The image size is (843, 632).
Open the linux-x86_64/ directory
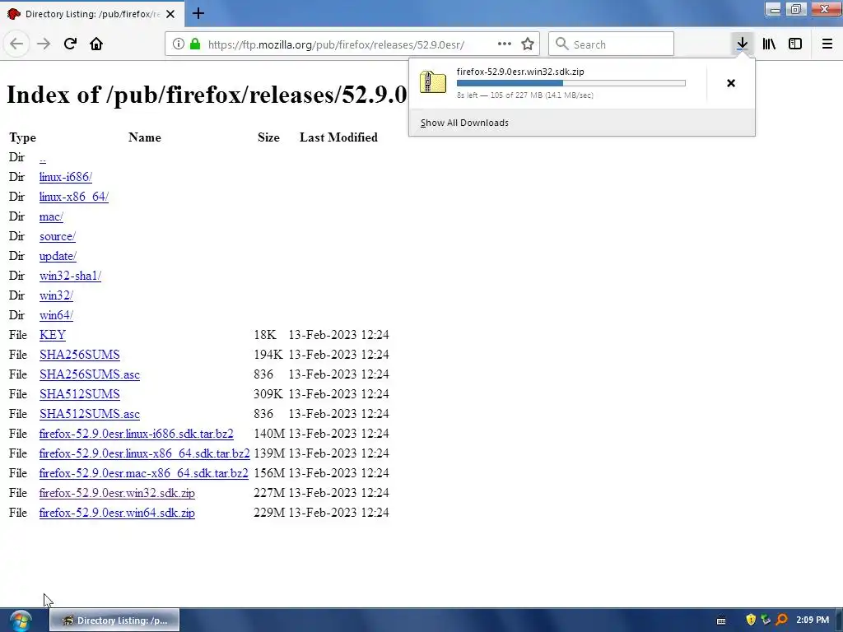click(73, 197)
